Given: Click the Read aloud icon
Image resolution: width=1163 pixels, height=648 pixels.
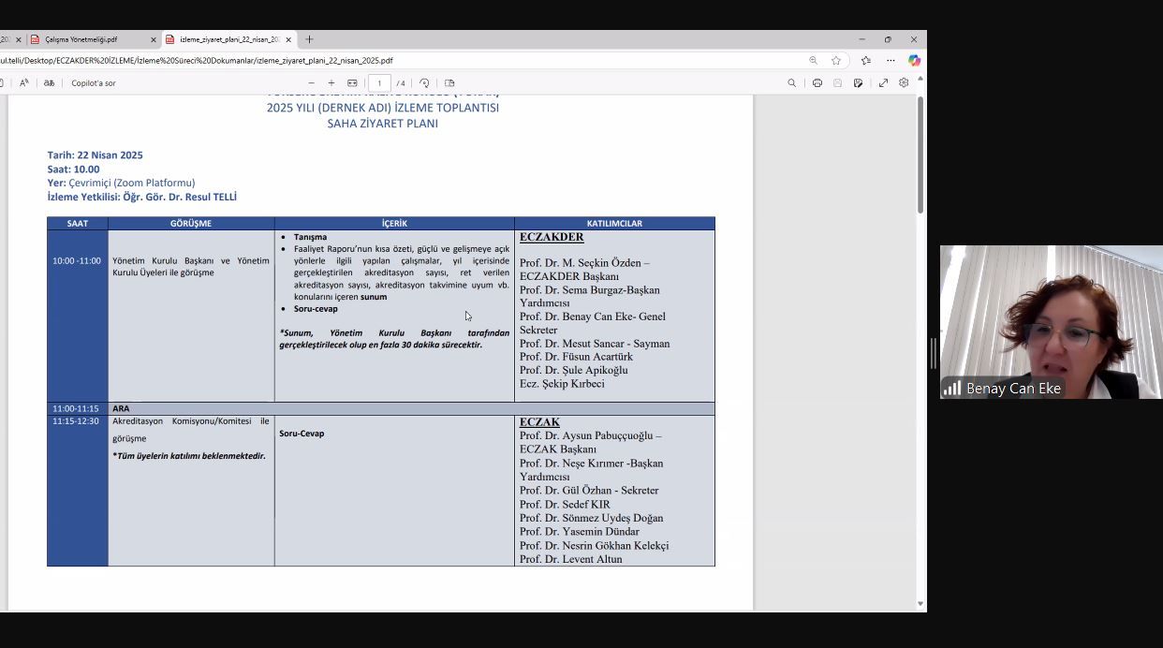Looking at the screenshot, I should point(24,83).
